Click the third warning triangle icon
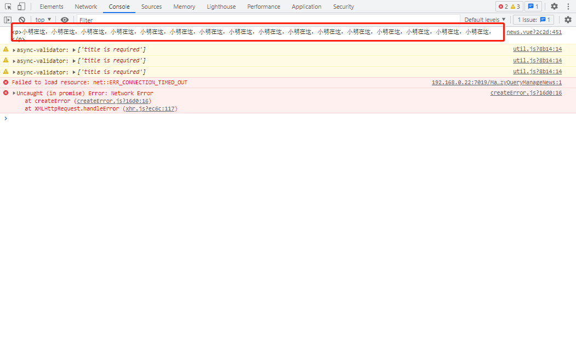The image size is (576, 342). click(6, 71)
